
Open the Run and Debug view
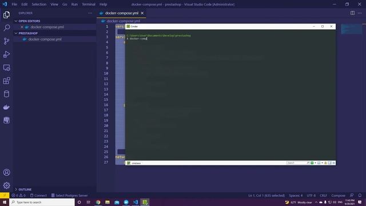[6, 54]
